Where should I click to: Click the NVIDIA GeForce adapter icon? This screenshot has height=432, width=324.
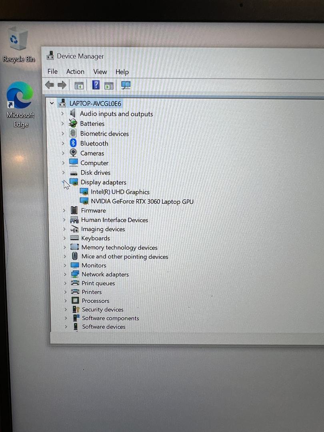click(x=84, y=201)
